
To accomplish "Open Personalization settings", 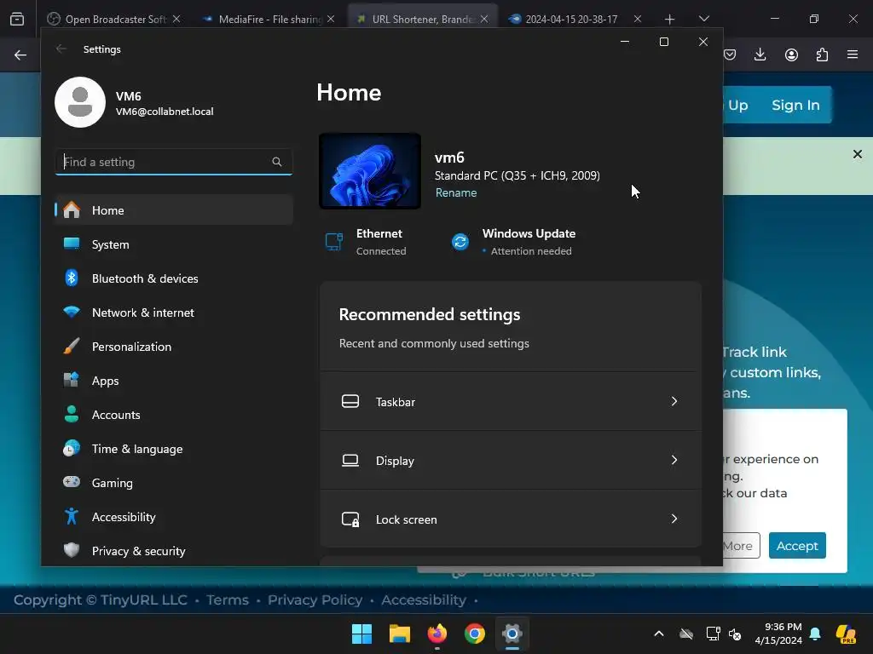I will click(x=174, y=347).
